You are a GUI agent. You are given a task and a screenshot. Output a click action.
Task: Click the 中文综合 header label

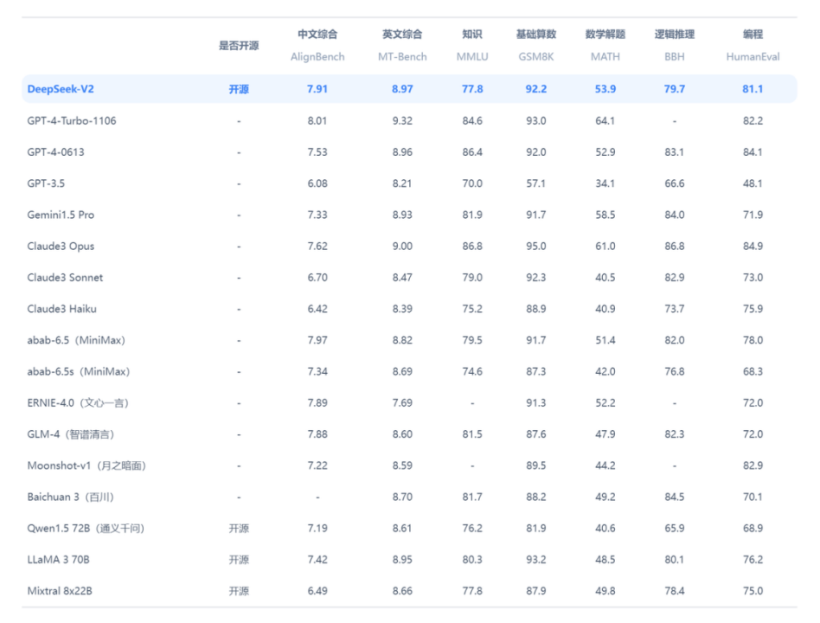[x=317, y=34]
